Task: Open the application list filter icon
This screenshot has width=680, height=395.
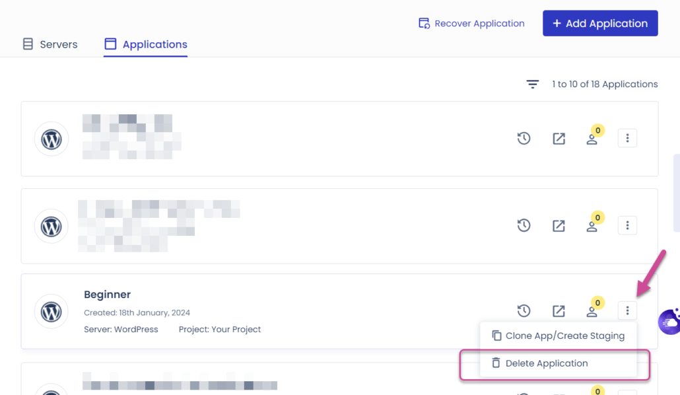Action: click(533, 84)
